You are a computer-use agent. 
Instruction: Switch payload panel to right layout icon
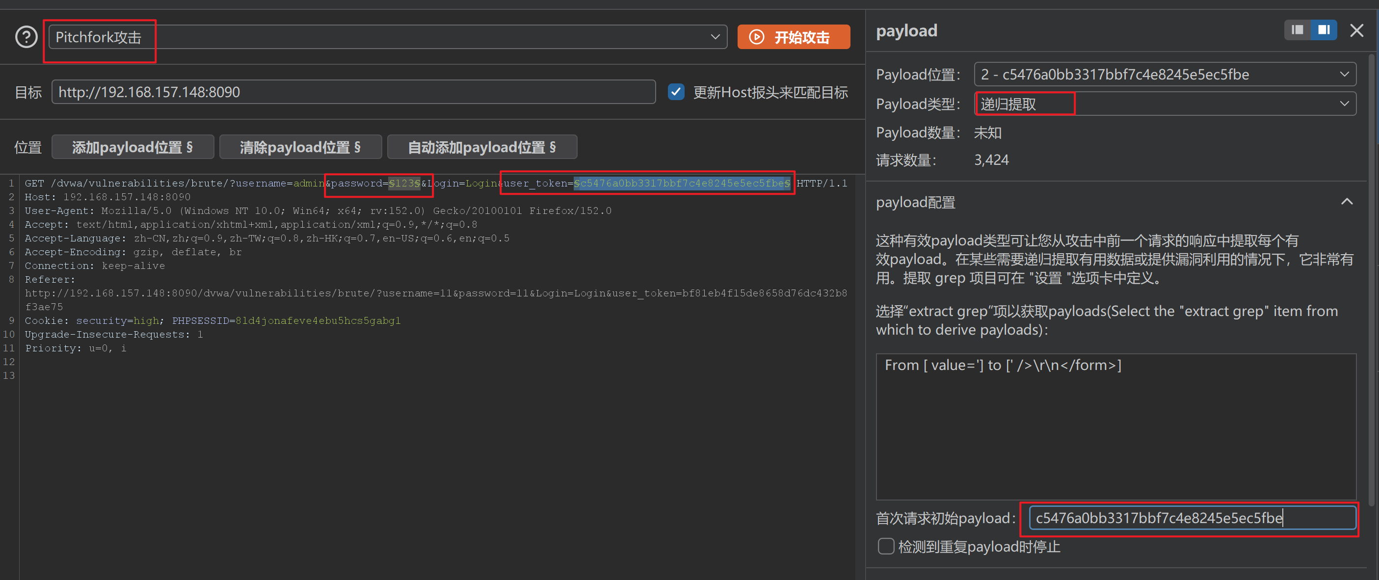tap(1324, 30)
